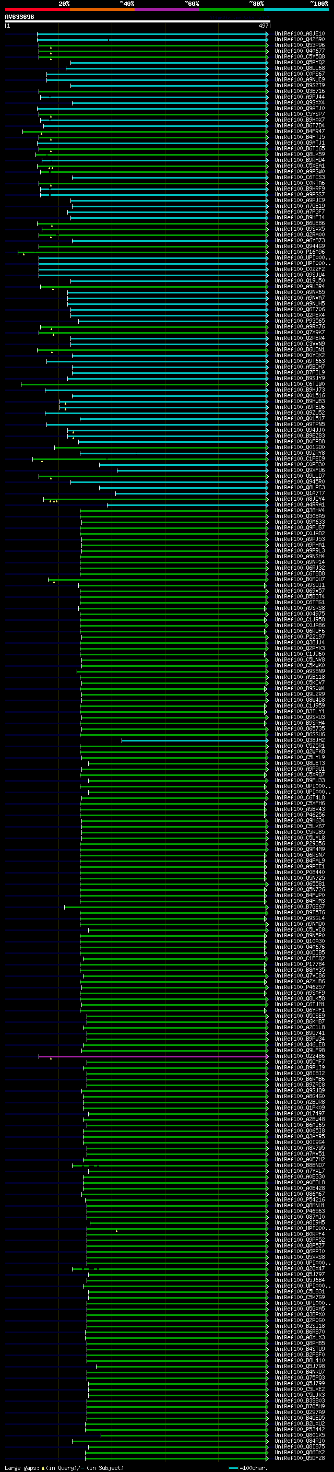This screenshot has width=334, height=1472.
Task: Click the cyan segment of identity legend
Action: click(297, 9)
